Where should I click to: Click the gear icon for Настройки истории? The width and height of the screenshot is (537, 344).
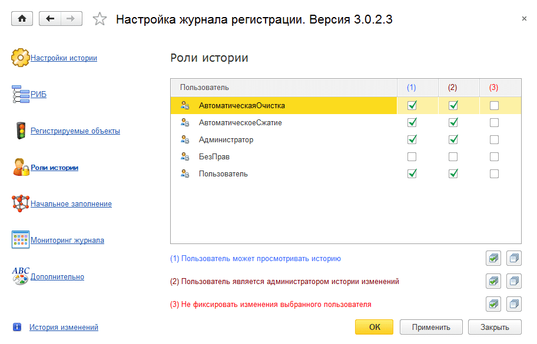[20, 58]
